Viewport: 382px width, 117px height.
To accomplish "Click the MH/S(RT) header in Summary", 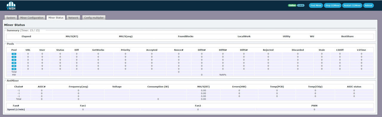I will tap(72, 36).
